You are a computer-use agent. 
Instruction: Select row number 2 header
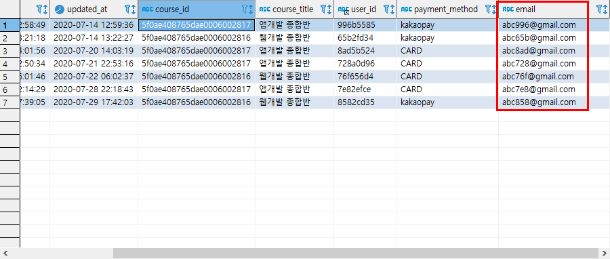[x=9, y=38]
